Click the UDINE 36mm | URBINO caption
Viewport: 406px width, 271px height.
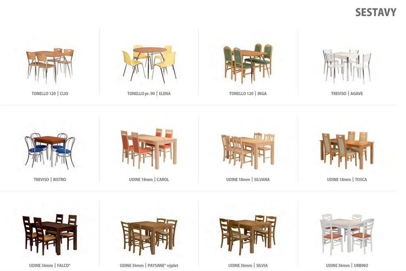pos(347,265)
